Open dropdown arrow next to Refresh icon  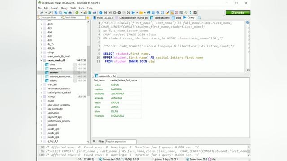coord(81,13)
